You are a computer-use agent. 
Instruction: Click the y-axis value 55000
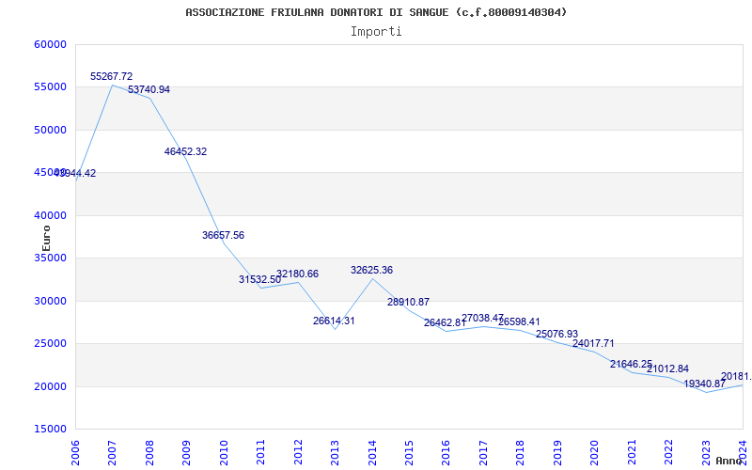pos(51,87)
